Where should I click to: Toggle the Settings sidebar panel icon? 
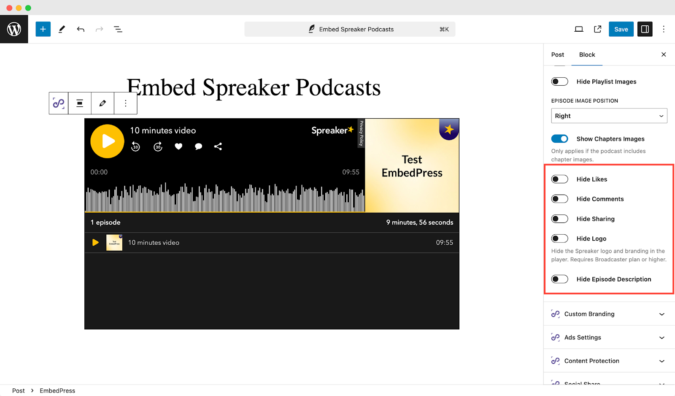[645, 29]
